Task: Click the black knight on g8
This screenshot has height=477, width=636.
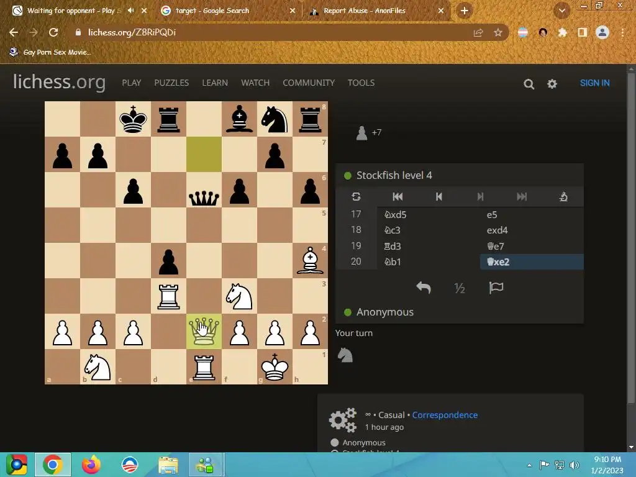Action: tap(275, 119)
